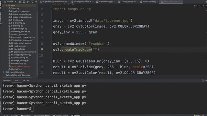
Task: Open 4-trackbar.py in project tree
Action: click(x=16, y=20)
